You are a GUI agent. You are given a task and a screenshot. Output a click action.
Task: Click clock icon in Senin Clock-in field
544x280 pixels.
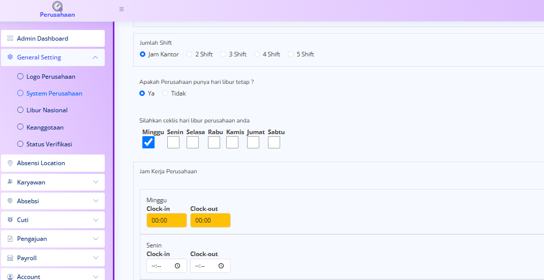pos(177,266)
